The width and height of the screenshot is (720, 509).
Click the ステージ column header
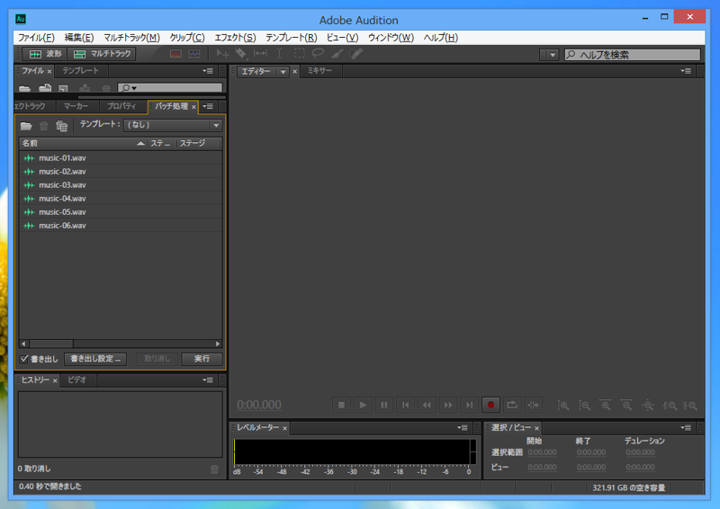click(x=198, y=143)
